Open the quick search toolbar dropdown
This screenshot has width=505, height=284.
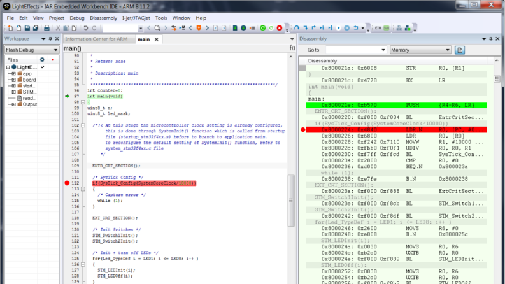pos(141,28)
